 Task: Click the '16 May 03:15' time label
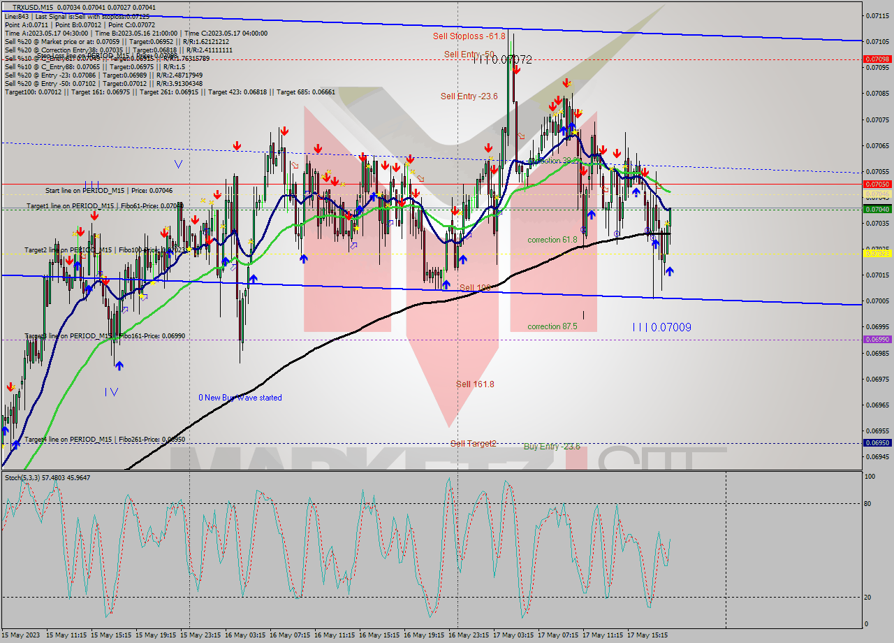[x=245, y=635]
